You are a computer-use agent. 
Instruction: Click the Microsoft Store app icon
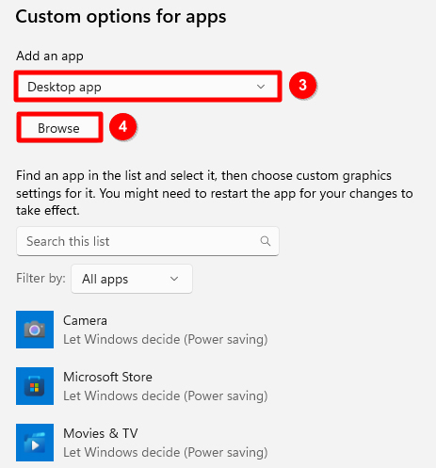(x=35, y=386)
